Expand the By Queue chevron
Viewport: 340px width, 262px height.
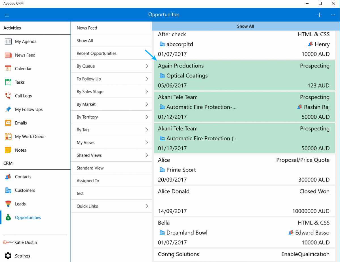(x=147, y=66)
